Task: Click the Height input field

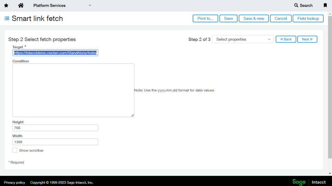Action: click(55, 128)
